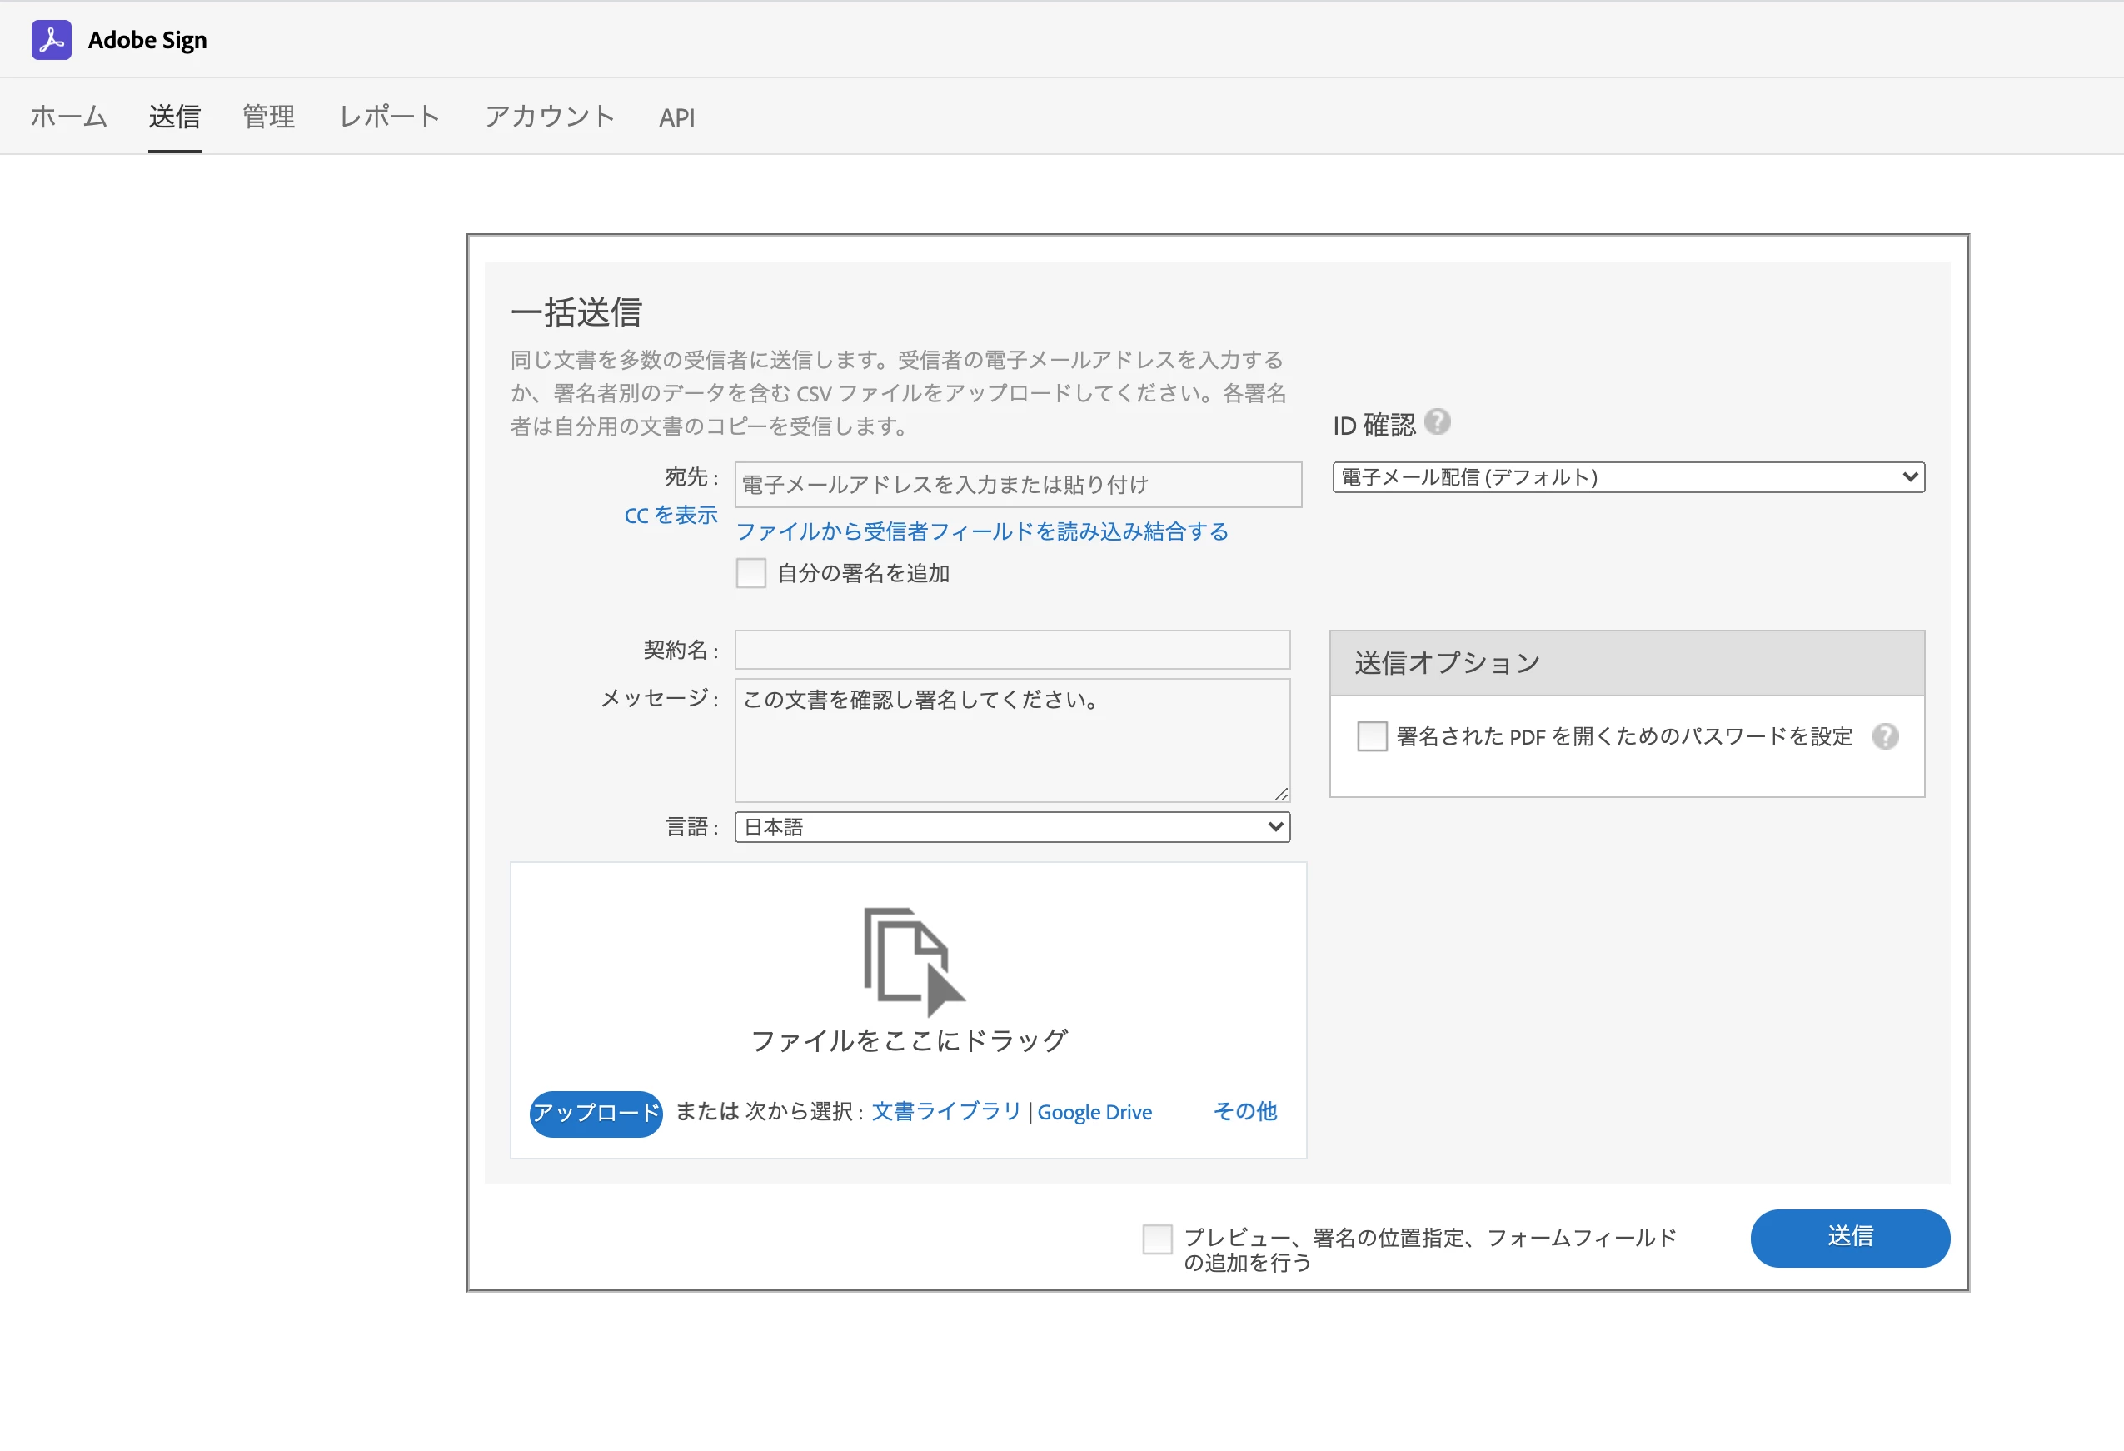Click the CC を表示 link
This screenshot has width=2124, height=1451.
671,516
